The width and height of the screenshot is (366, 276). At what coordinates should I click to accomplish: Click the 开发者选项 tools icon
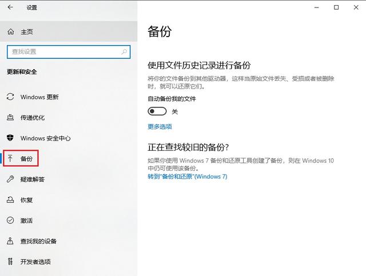[10, 261]
